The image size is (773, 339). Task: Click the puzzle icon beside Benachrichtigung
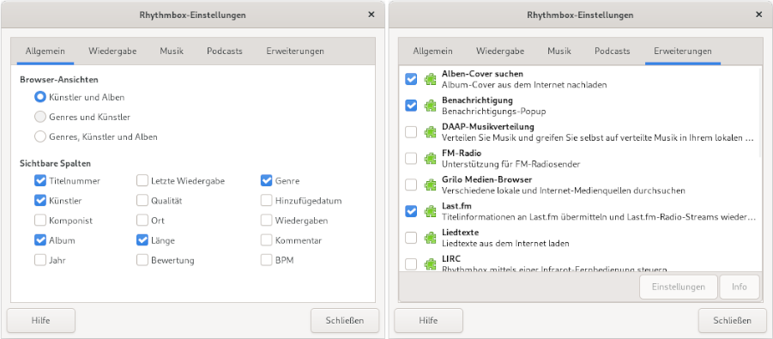coord(431,106)
